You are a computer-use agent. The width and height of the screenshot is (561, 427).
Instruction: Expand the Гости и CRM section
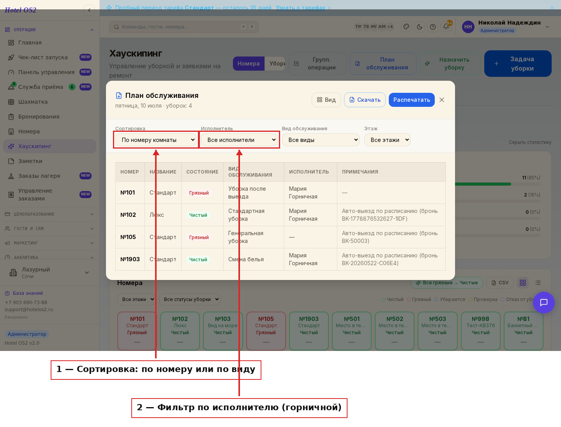pyautogui.click(x=49, y=229)
